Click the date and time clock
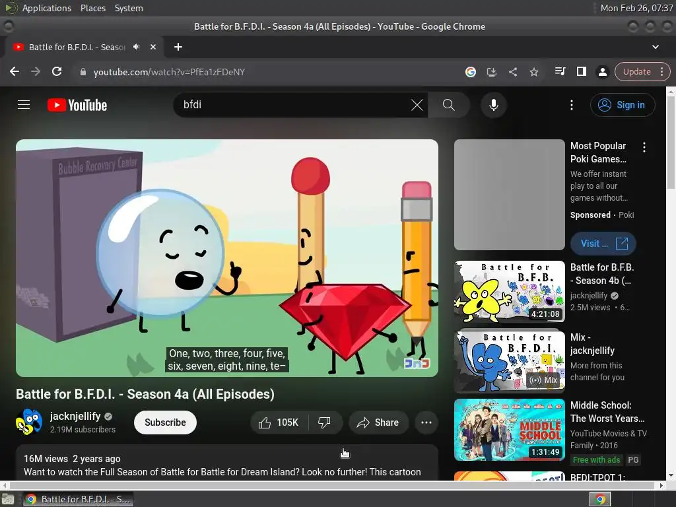This screenshot has height=507, width=676. [x=636, y=8]
